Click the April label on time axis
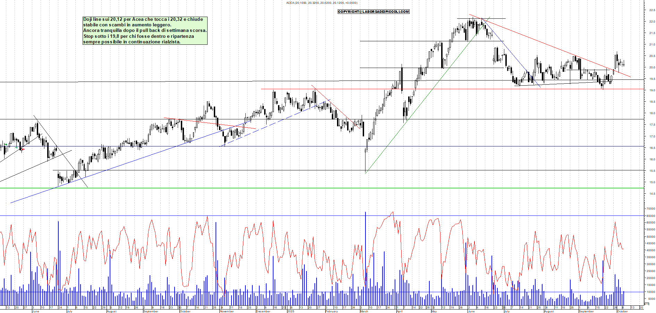The width and height of the screenshot is (656, 313). [400, 311]
